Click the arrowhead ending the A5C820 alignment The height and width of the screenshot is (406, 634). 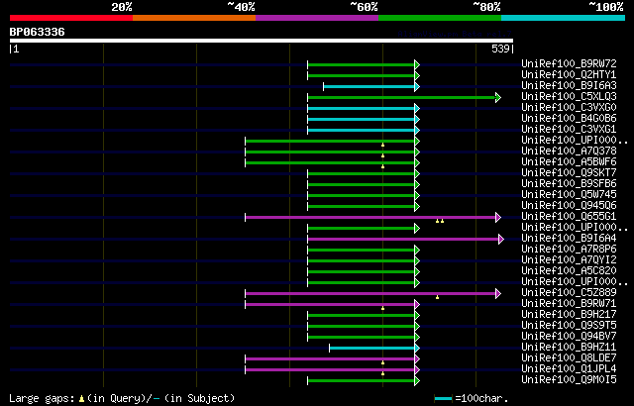(417, 272)
